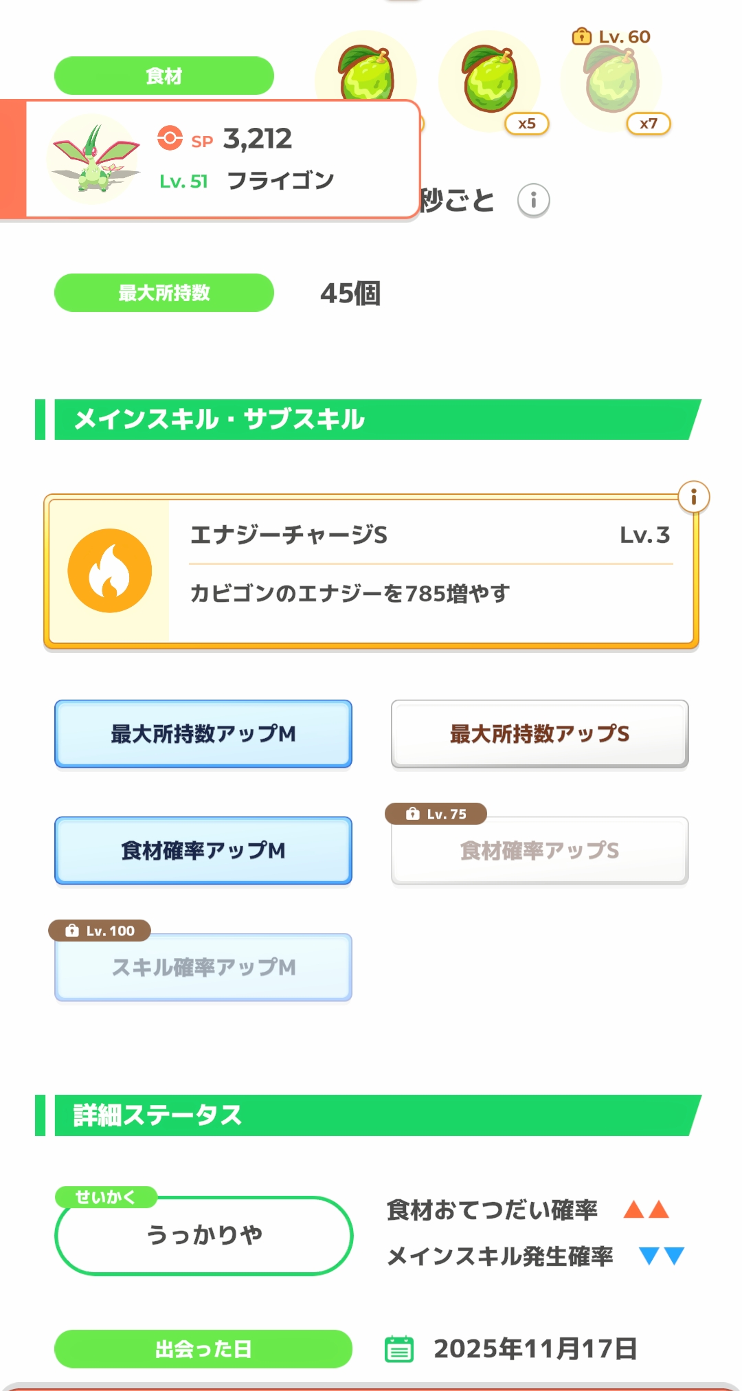Viewport: 742px width, 1391px height.
Task: Tap the 出会った日 green label
Action: tap(203, 1348)
